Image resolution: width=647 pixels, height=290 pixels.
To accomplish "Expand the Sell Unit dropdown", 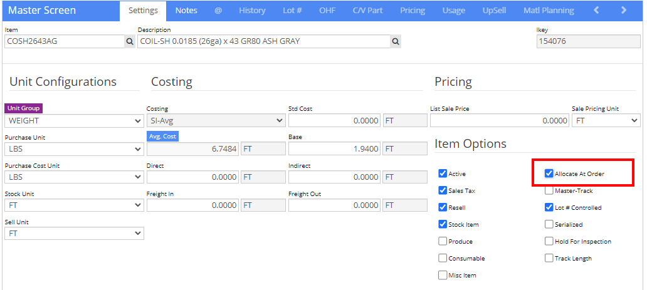I will (75, 233).
